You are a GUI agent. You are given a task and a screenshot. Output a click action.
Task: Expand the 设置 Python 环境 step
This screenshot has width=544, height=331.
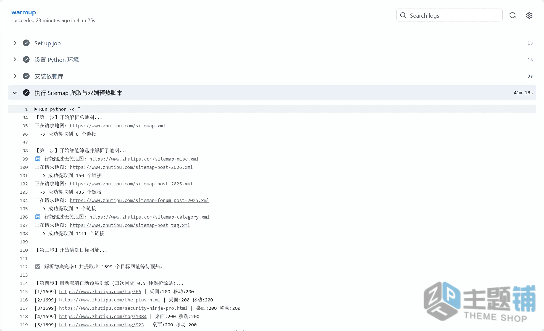(x=15, y=60)
